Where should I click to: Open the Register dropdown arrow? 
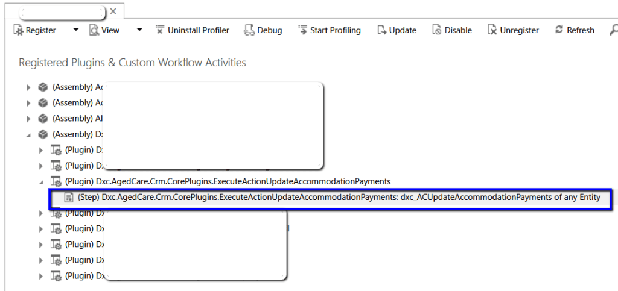(75, 30)
